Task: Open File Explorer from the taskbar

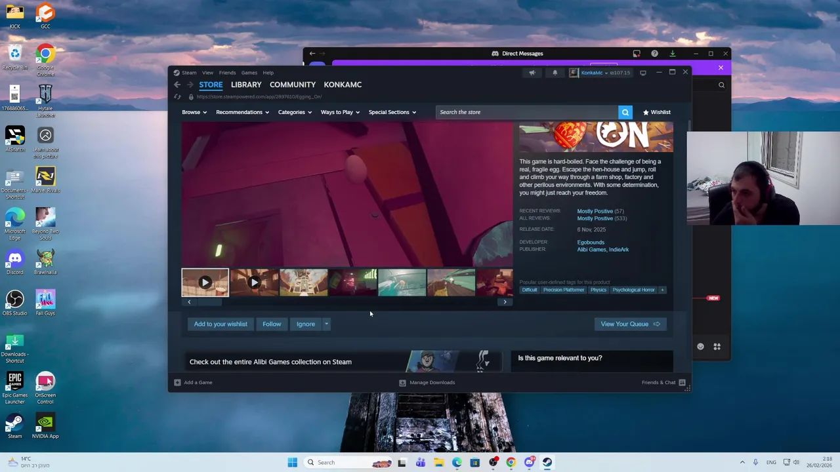Action: 438,462
